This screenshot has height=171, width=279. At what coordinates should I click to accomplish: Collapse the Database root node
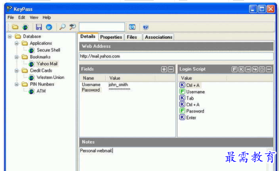click(10, 37)
